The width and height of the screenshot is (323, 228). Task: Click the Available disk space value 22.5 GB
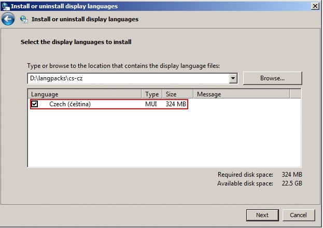pos(292,183)
